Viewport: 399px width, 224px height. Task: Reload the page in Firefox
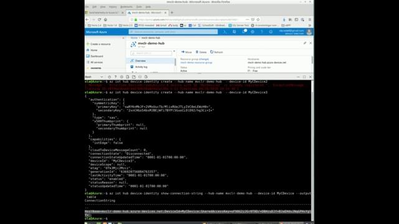pos(100,19)
